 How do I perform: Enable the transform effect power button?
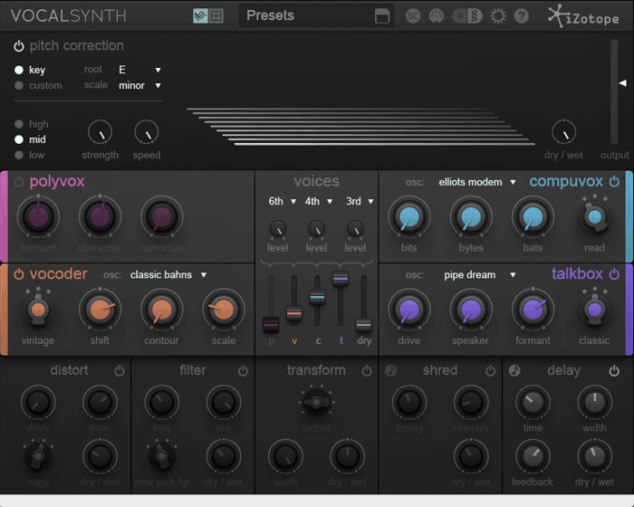[x=367, y=371]
